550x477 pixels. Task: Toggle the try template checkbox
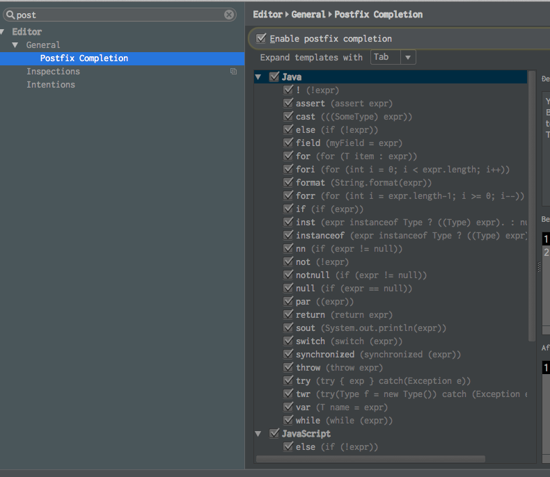tap(288, 380)
